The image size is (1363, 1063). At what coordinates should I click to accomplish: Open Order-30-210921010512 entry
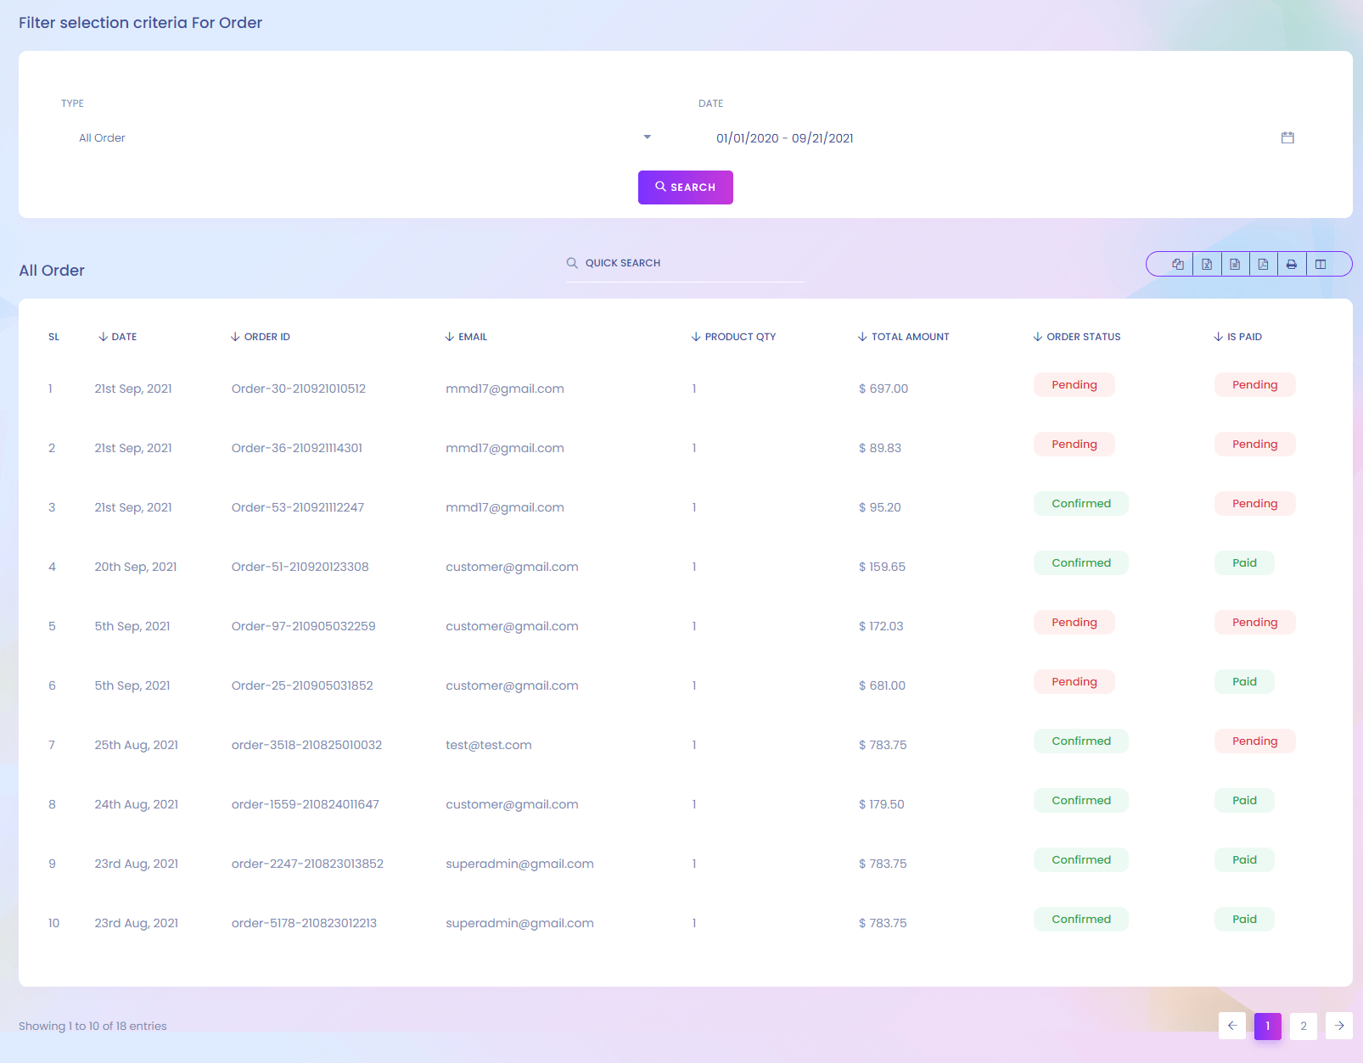(x=299, y=389)
